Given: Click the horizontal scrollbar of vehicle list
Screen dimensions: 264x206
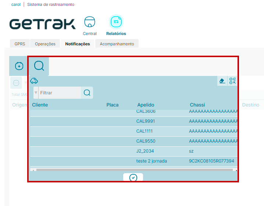Looking at the screenshot, I should (134, 170).
